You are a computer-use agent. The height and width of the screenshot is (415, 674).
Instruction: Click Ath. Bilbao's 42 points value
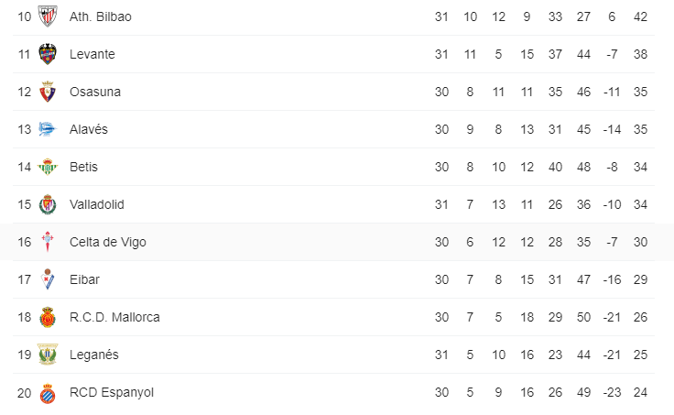pos(640,16)
